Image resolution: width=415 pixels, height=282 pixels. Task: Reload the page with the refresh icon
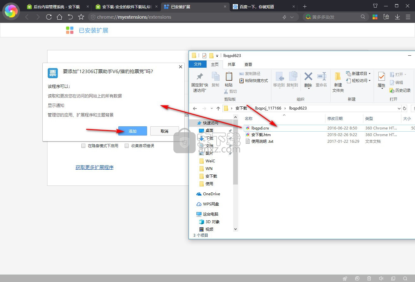coord(49,17)
